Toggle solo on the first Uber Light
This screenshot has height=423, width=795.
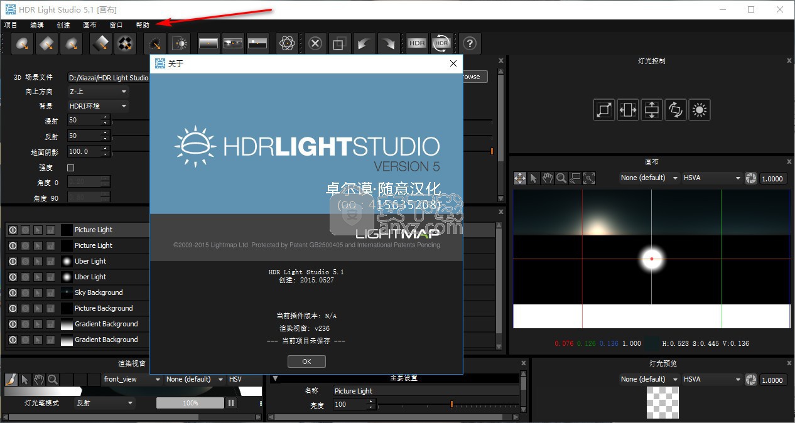(x=25, y=261)
